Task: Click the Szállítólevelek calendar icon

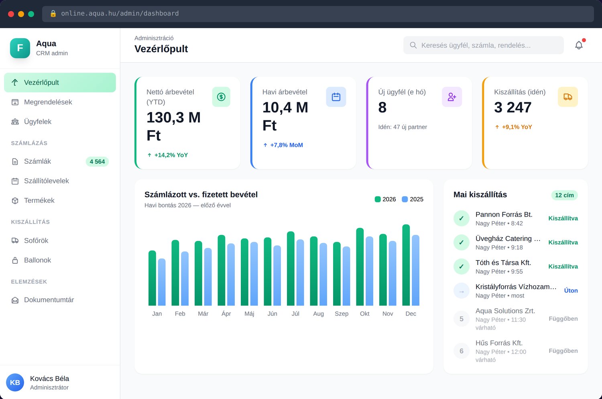Action: tap(15, 181)
